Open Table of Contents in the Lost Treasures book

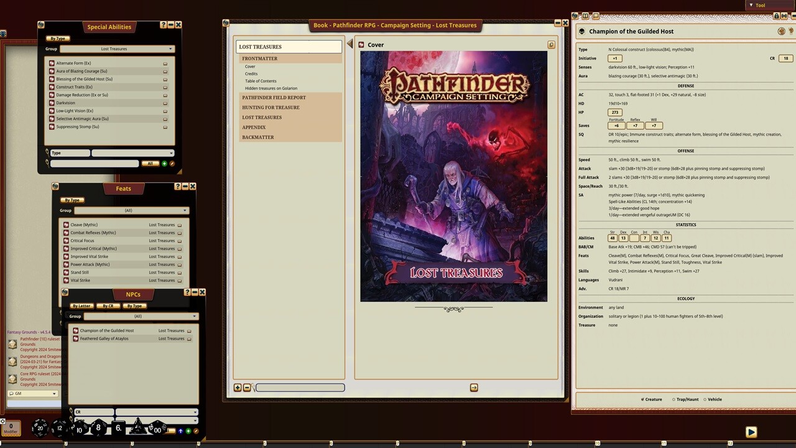260,80
